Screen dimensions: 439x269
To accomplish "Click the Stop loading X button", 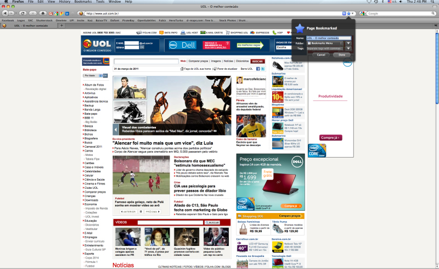I will (33, 13).
